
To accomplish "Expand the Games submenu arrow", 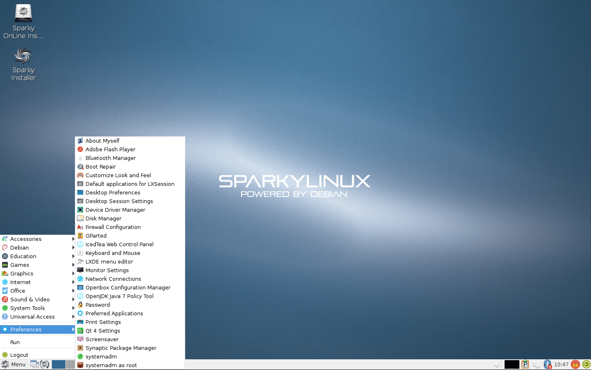I will [x=73, y=265].
